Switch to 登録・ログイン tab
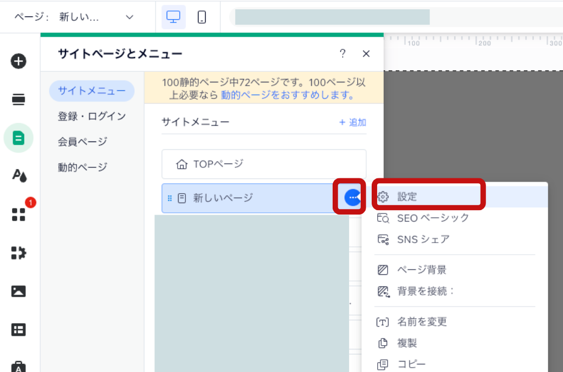 click(x=92, y=116)
